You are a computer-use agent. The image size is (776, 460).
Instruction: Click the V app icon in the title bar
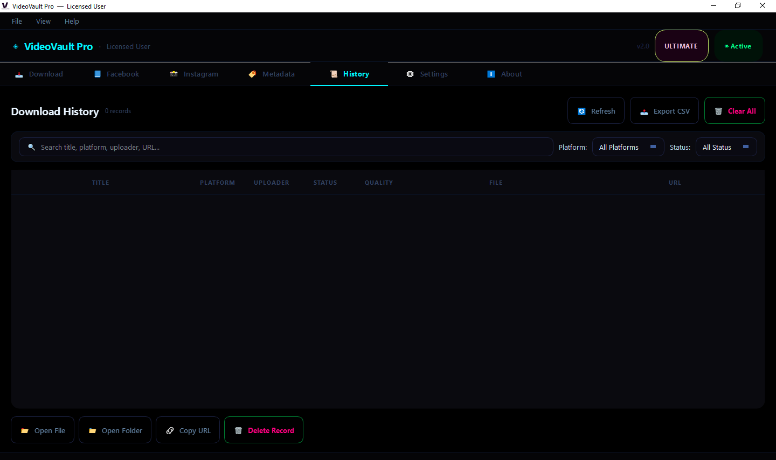click(x=5, y=6)
